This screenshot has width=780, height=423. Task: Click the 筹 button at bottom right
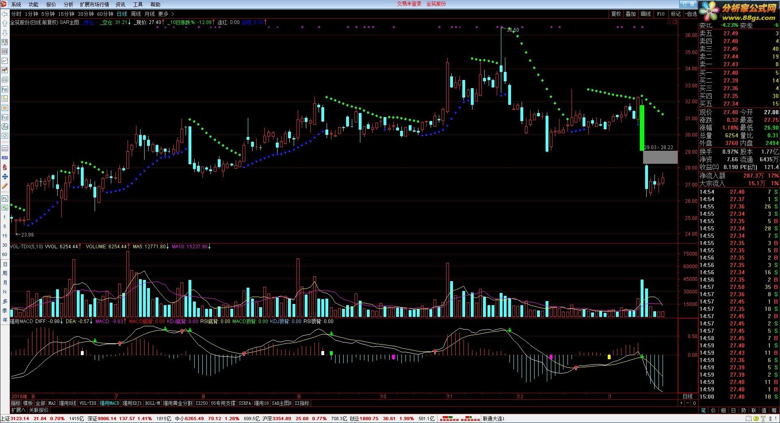774,410
